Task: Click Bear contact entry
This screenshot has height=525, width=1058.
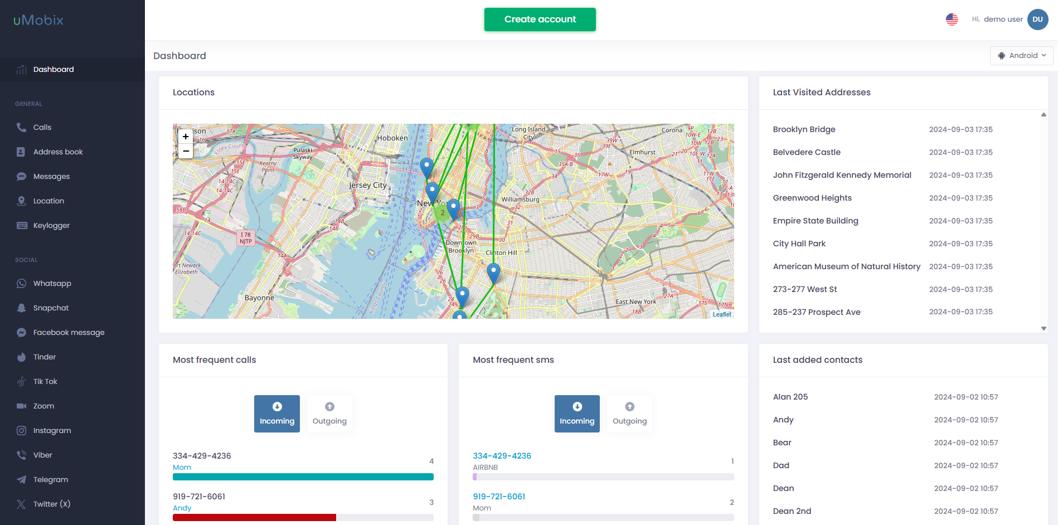Action: (x=782, y=443)
